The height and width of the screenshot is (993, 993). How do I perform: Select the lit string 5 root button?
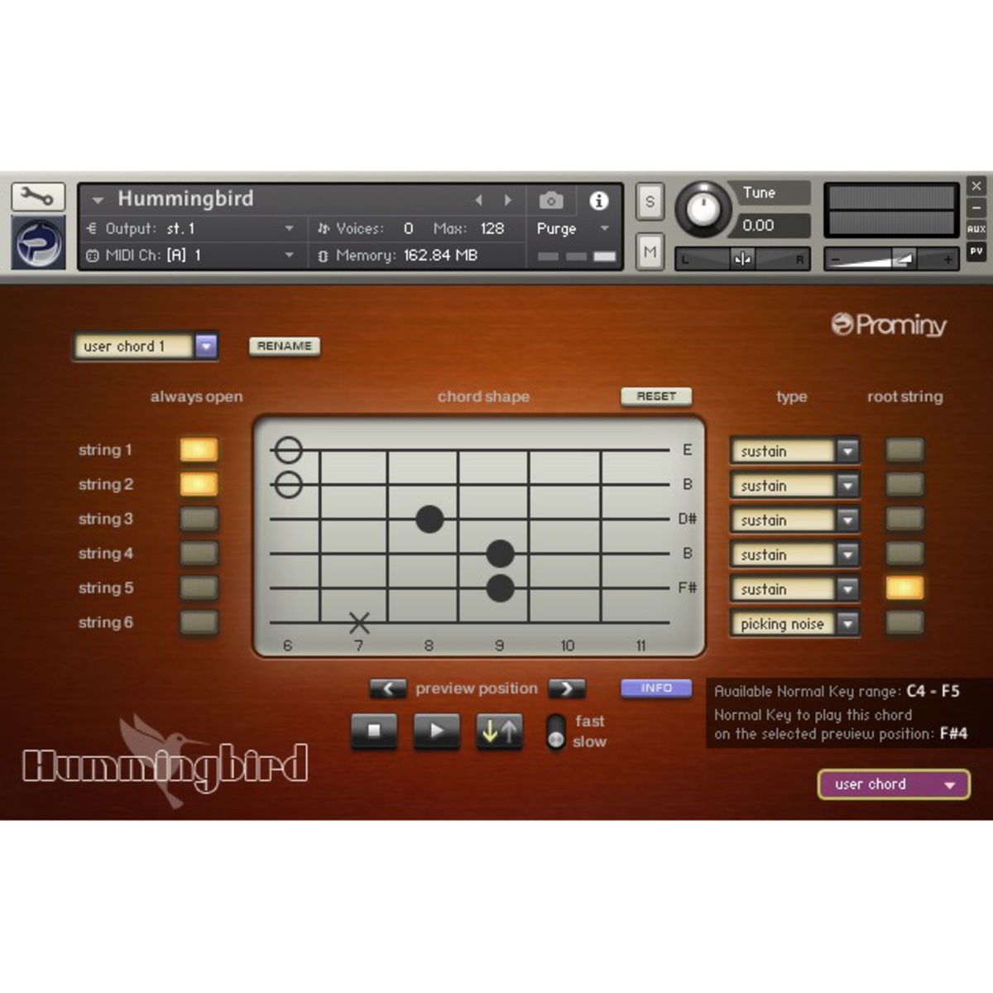pyautogui.click(x=904, y=588)
